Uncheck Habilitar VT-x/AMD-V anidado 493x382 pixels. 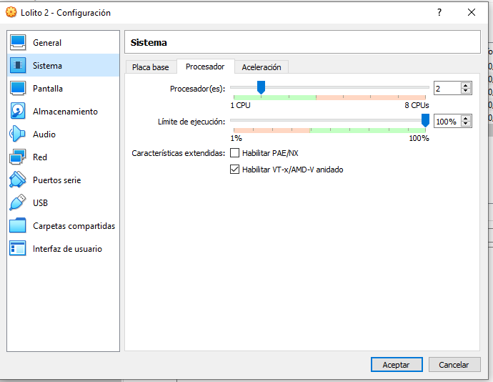click(234, 170)
